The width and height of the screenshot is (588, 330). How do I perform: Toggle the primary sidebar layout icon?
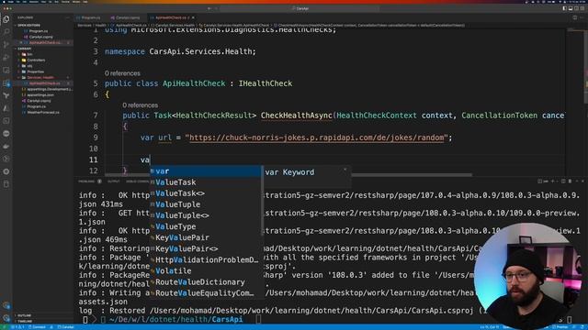pyautogui.click(x=564, y=8)
